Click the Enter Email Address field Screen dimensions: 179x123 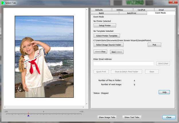click(x=123, y=64)
